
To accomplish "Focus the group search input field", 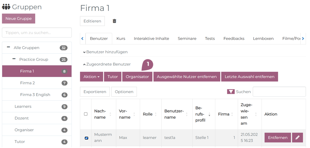I will [37, 33].
